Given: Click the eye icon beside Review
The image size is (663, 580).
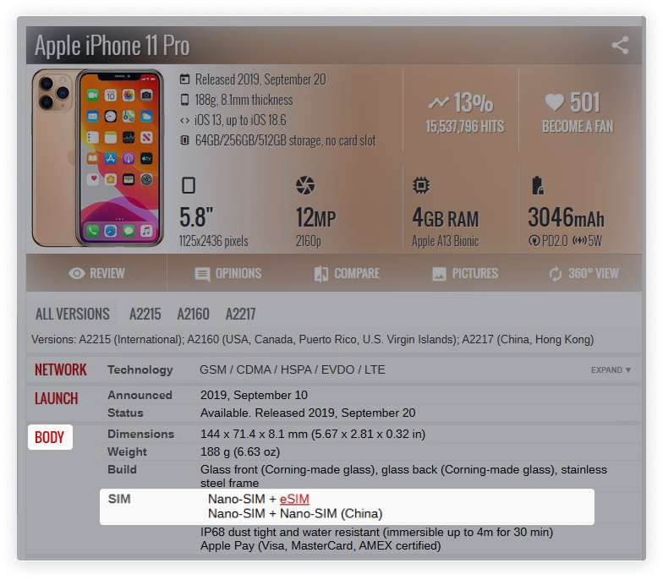Looking at the screenshot, I should coord(76,274).
